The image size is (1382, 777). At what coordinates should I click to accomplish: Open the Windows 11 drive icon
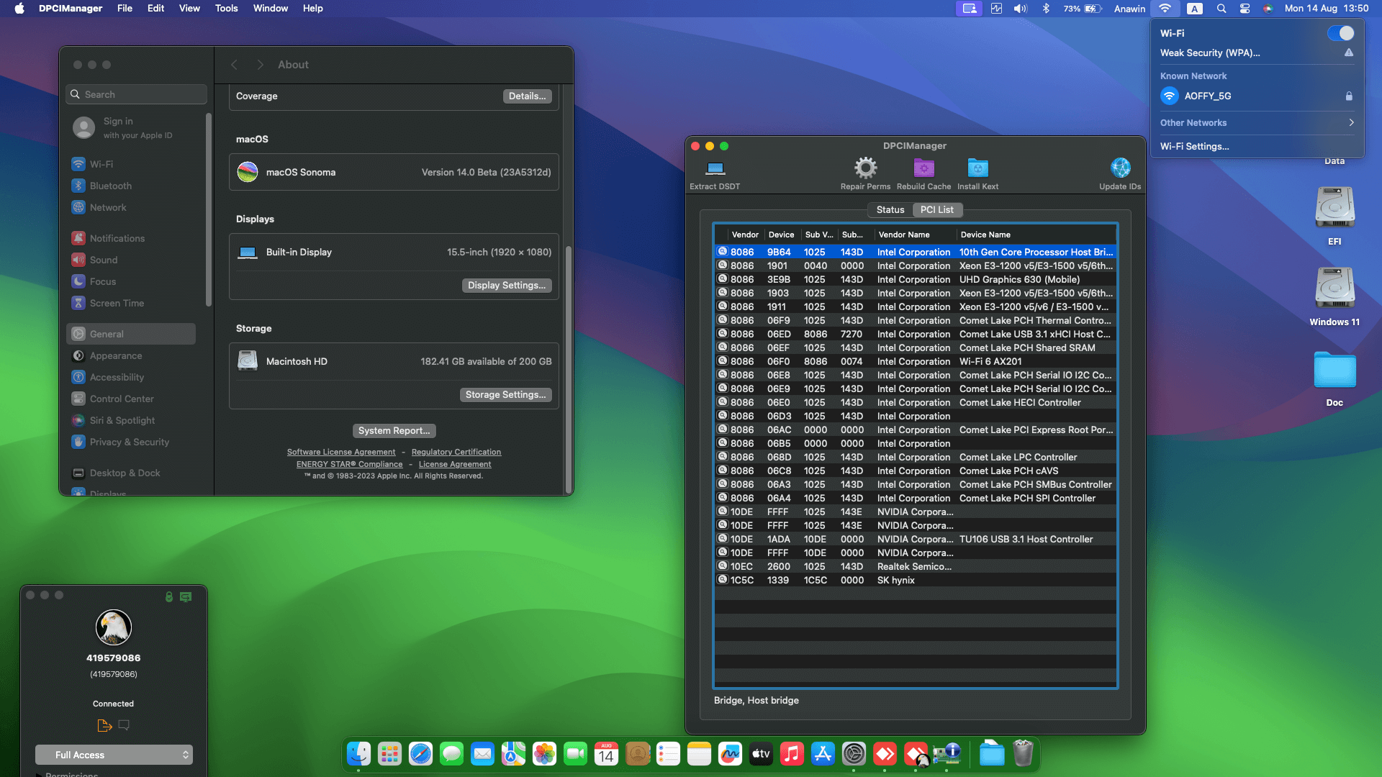click(x=1334, y=289)
